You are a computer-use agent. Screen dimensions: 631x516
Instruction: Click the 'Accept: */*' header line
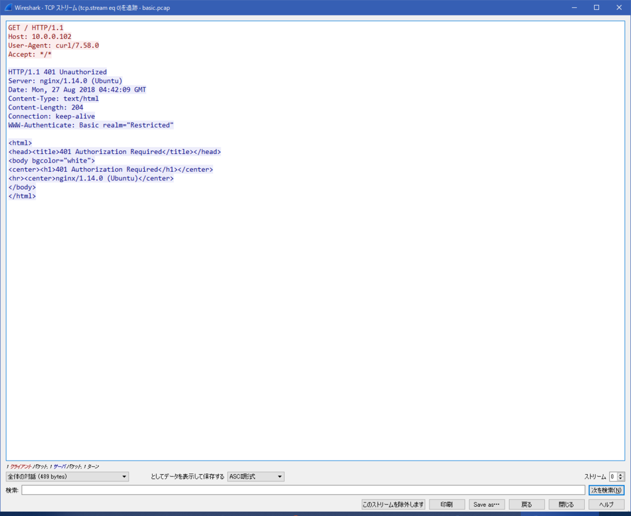(30, 54)
